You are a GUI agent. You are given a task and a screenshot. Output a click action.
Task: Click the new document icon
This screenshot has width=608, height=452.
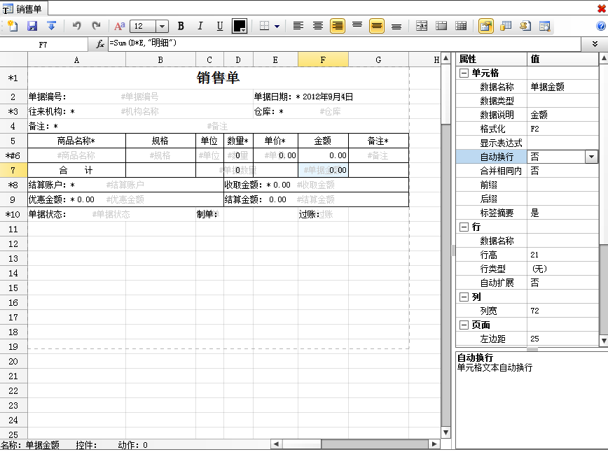[13, 26]
